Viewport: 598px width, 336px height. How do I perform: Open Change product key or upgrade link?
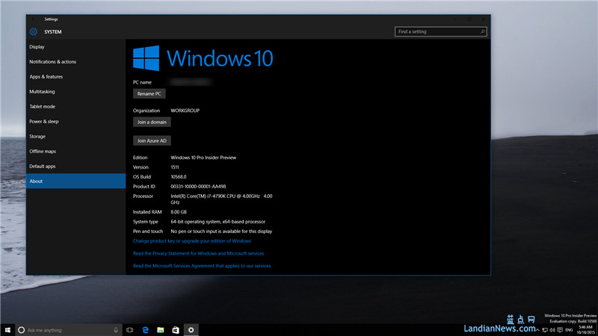[x=192, y=240]
